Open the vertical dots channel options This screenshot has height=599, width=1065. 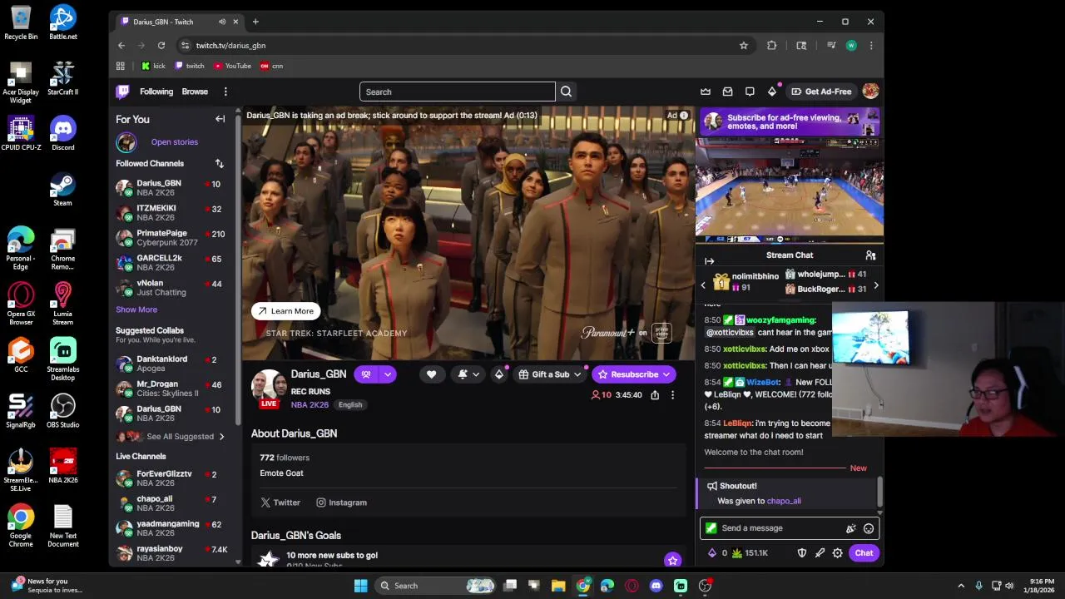click(672, 395)
